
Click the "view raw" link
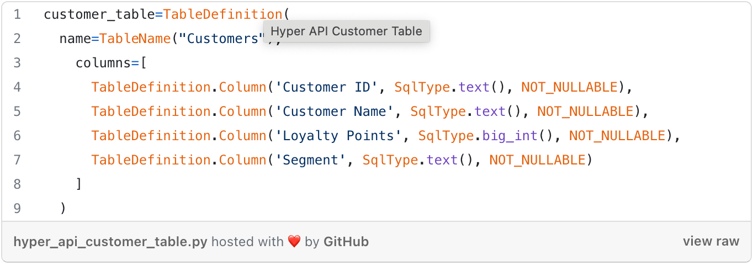[x=710, y=242]
